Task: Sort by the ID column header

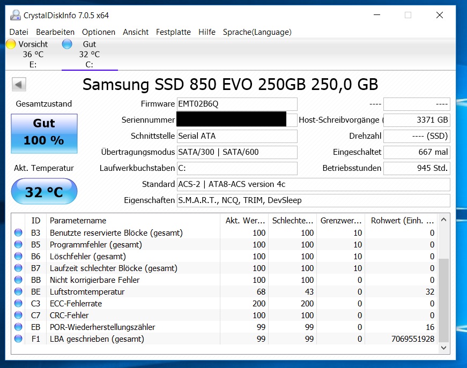Action: click(x=36, y=221)
